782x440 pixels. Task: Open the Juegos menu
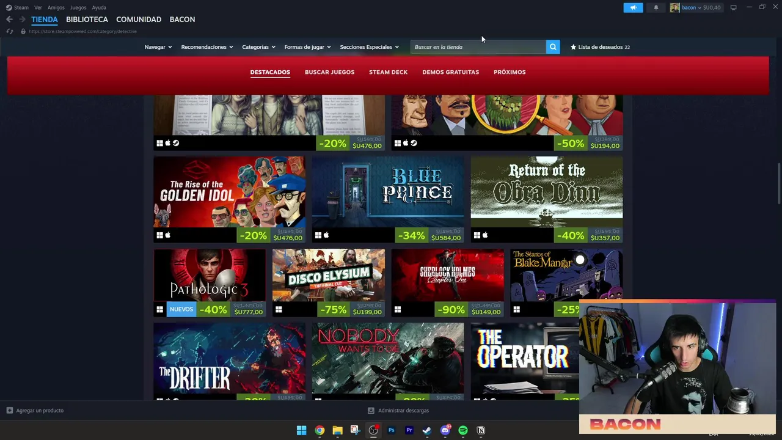click(x=78, y=7)
